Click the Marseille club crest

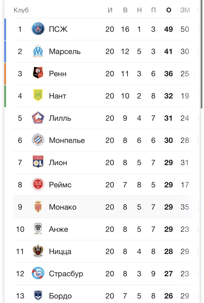pos(38,52)
